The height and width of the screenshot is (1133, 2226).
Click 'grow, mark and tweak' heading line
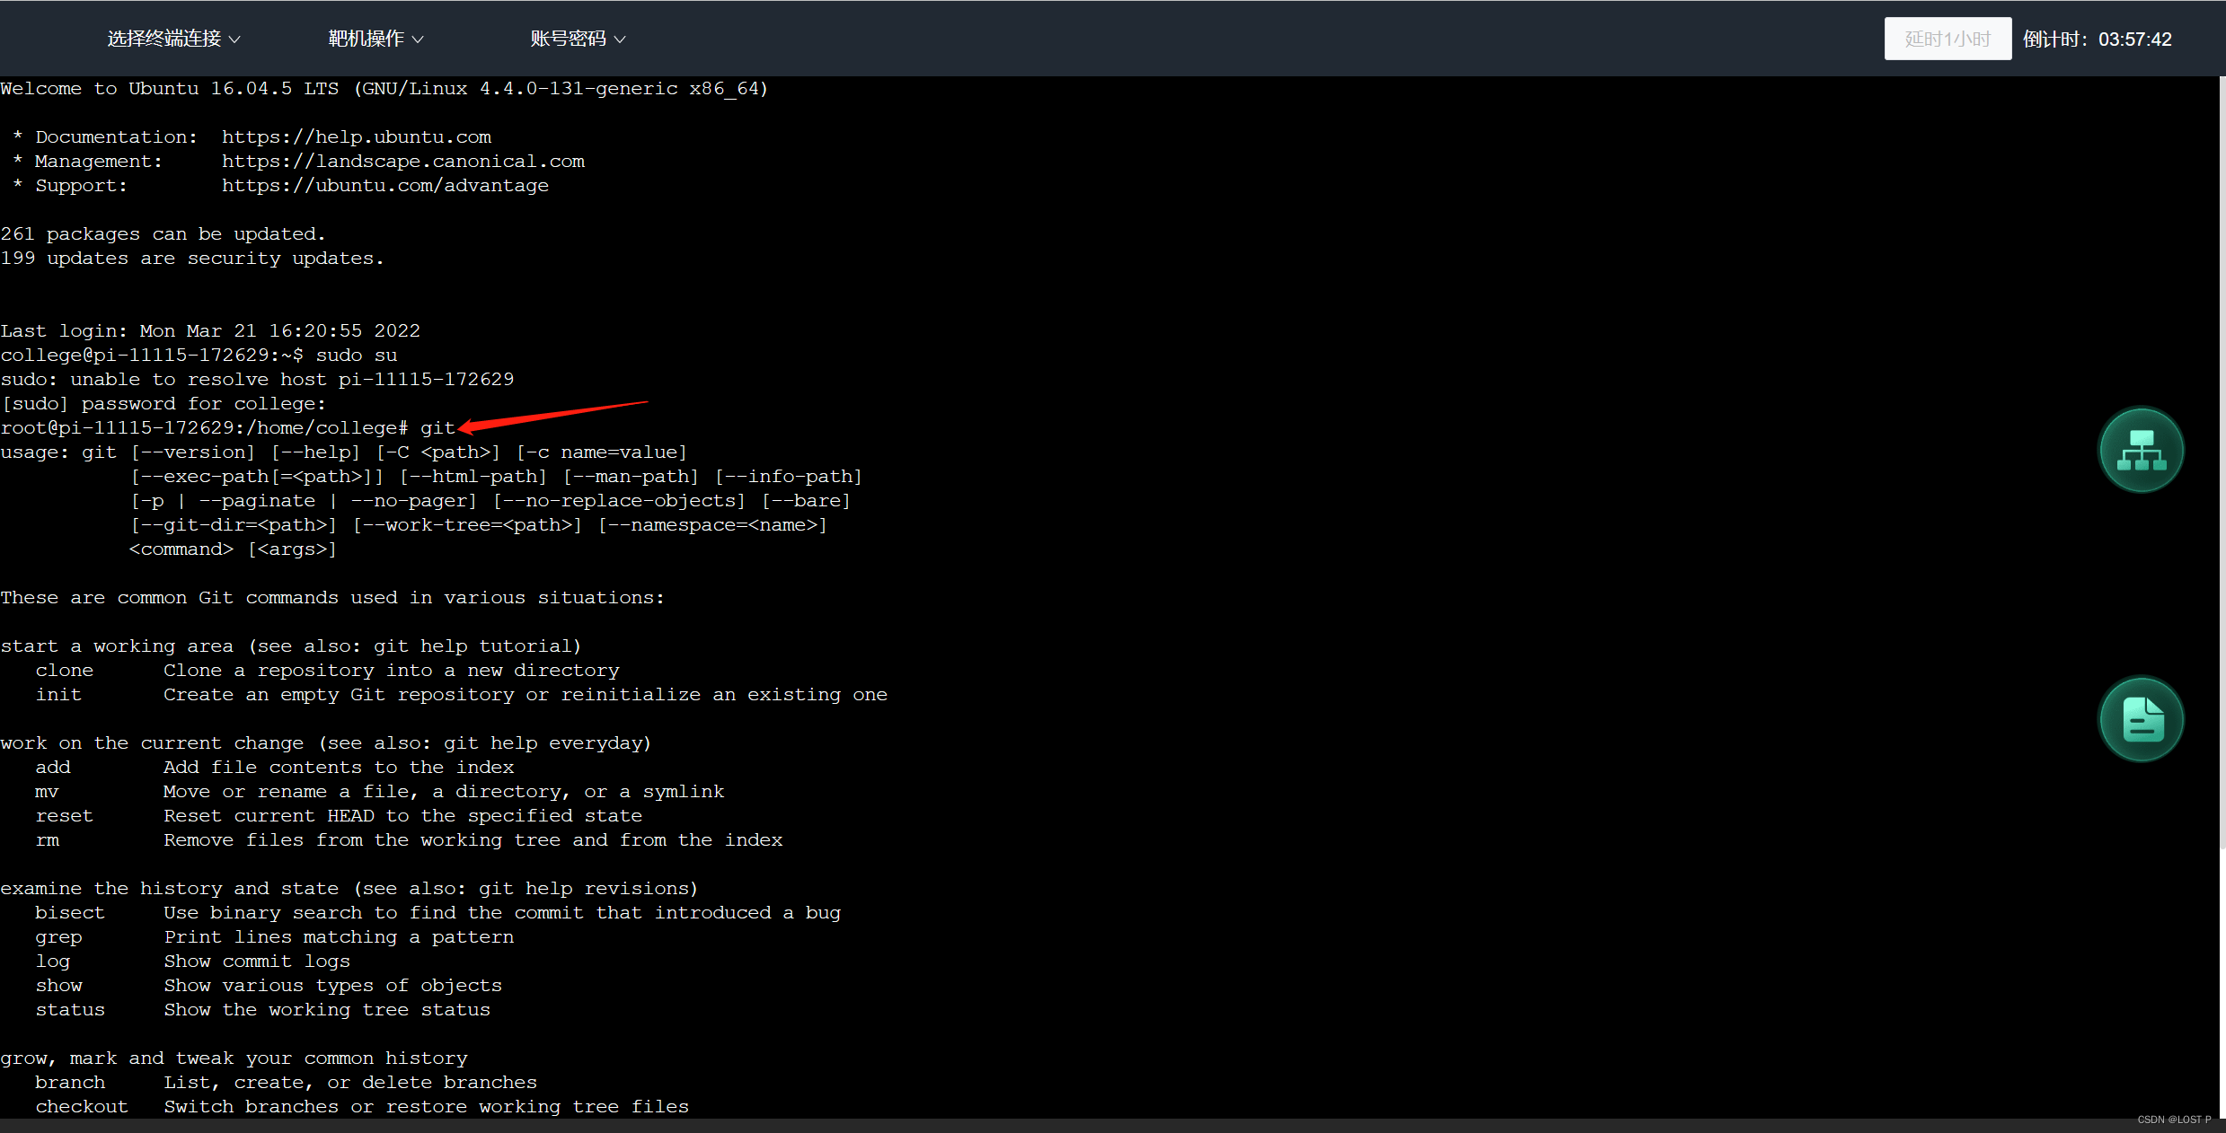coord(234,1058)
